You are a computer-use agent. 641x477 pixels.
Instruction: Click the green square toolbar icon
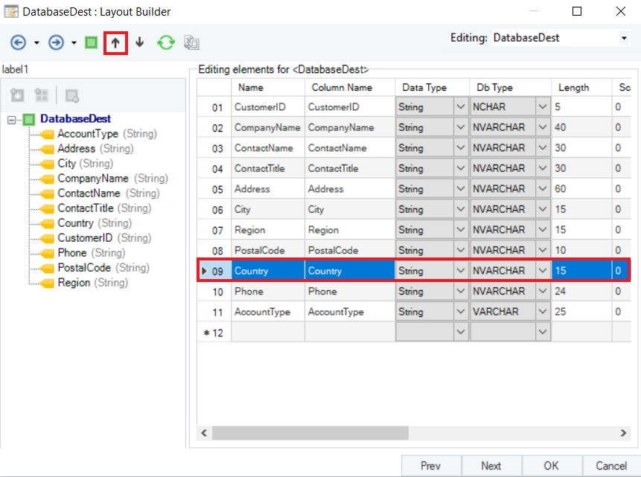91,42
